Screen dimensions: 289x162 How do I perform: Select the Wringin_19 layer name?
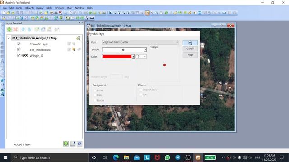coord(37,56)
